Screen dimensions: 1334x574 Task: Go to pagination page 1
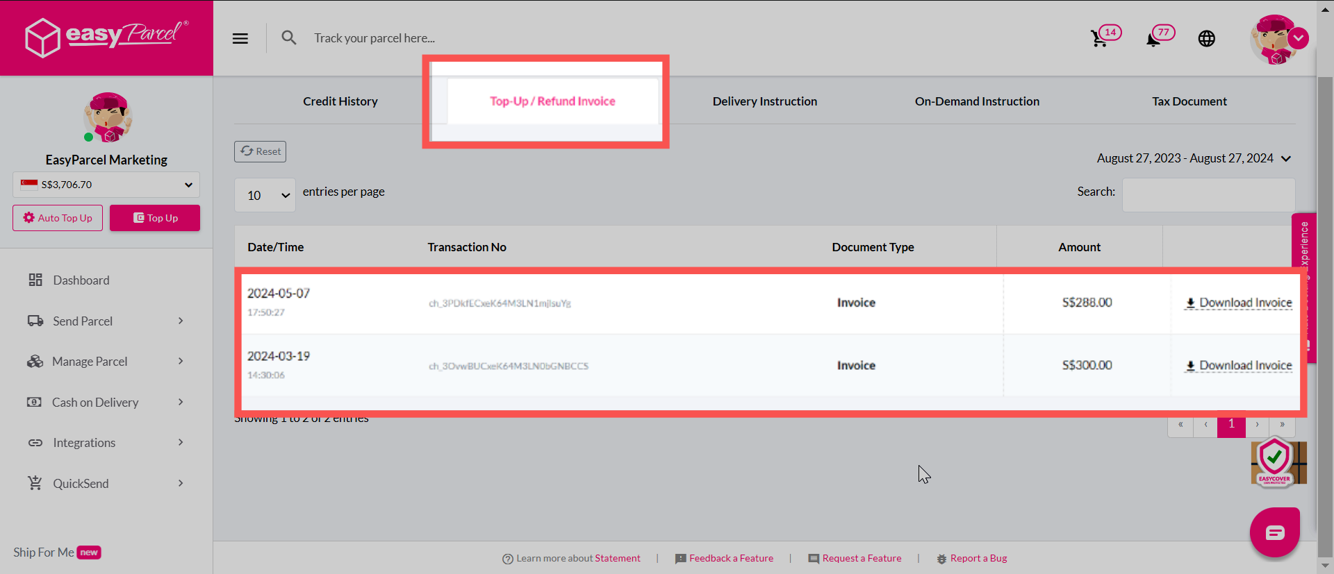coord(1231,424)
